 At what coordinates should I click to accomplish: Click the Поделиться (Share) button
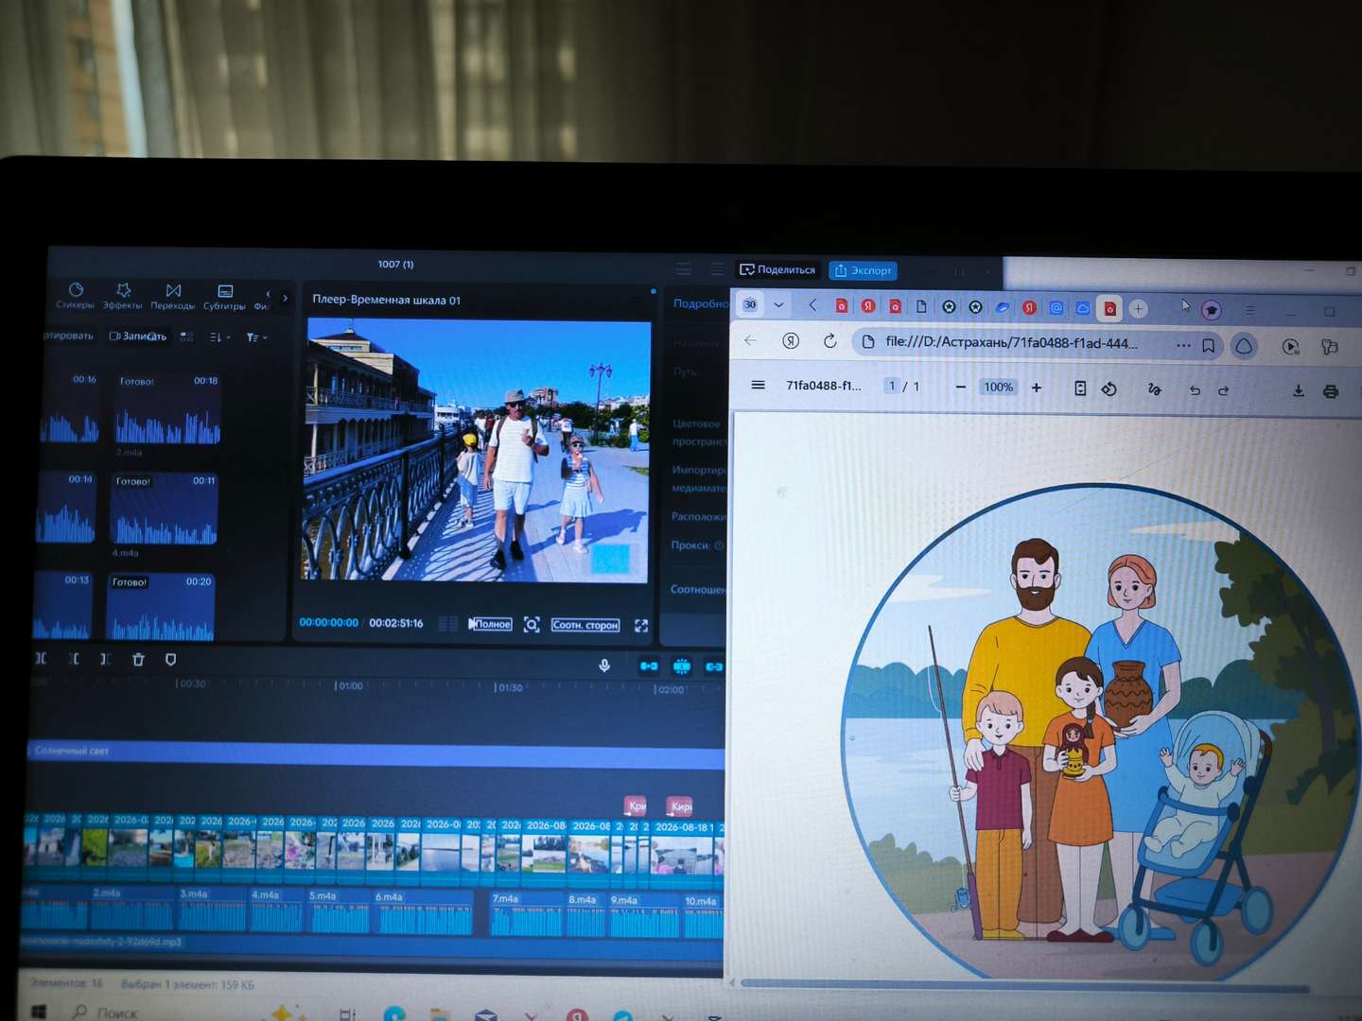tap(777, 269)
